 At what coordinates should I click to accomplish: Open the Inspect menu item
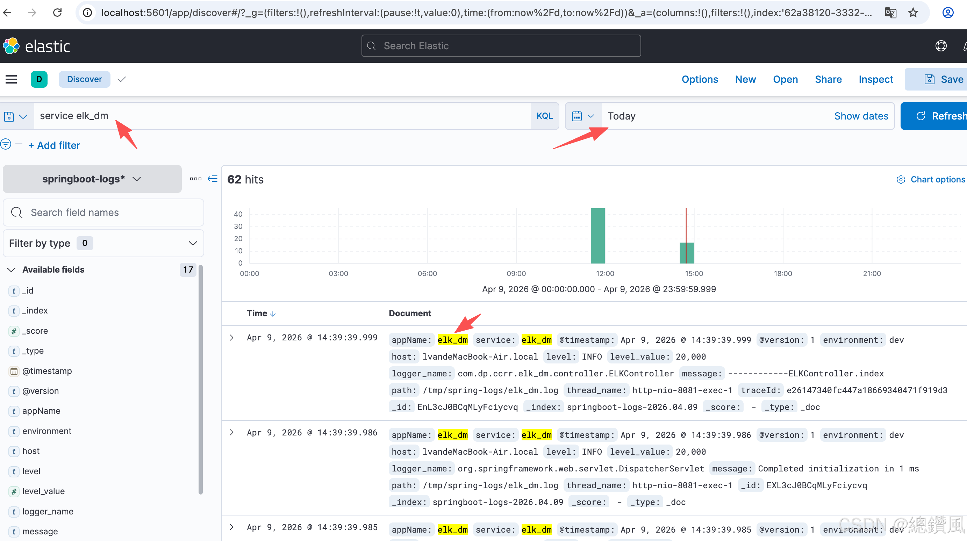pos(875,80)
